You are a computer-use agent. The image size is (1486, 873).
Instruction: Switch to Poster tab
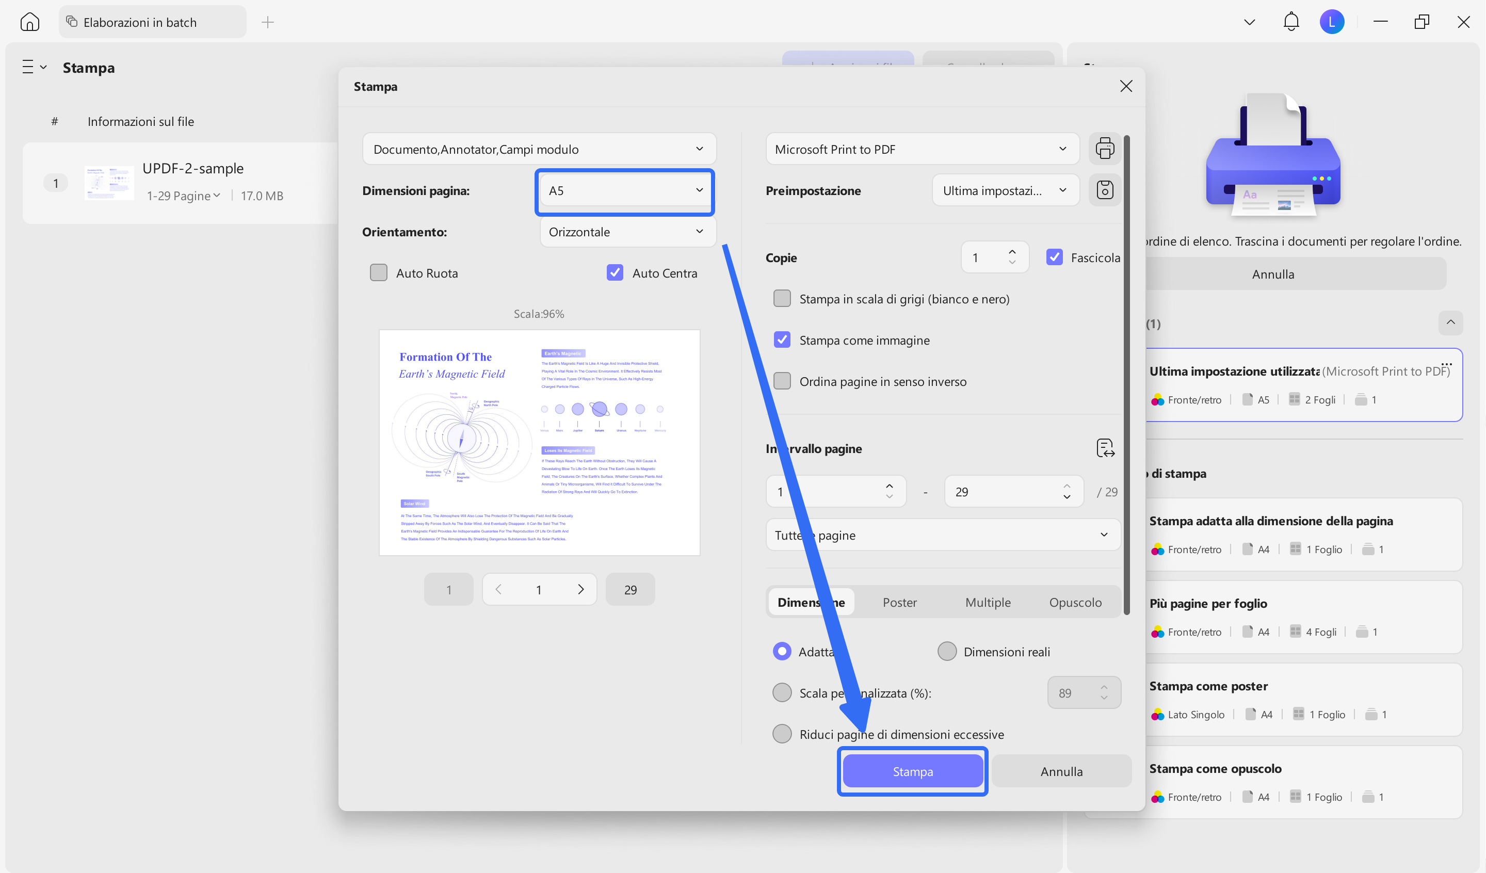point(899,602)
